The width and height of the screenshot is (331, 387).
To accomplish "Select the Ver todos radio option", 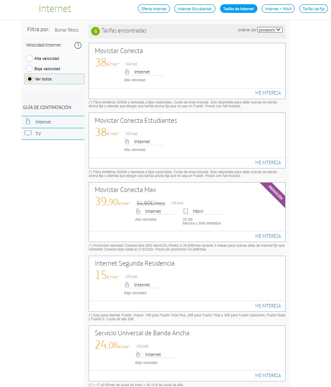I will tap(30, 79).
